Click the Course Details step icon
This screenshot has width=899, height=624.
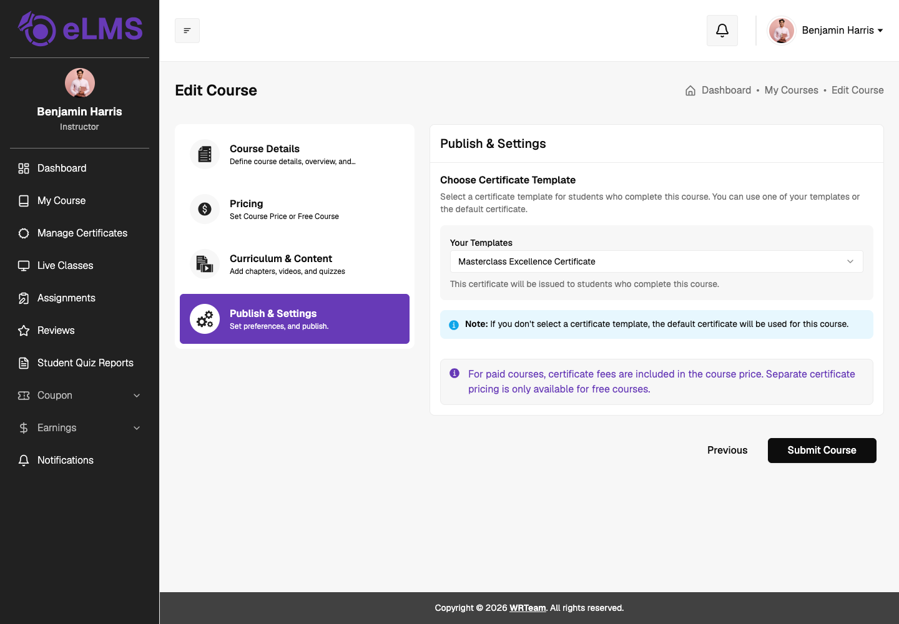click(x=205, y=154)
